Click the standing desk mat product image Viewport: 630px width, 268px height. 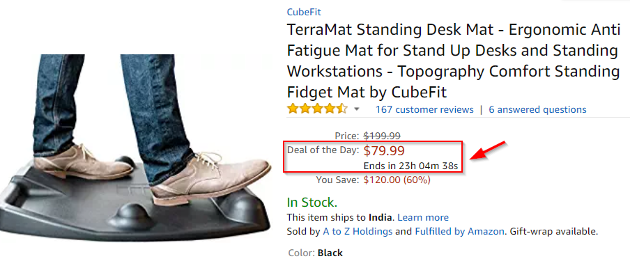click(135, 148)
